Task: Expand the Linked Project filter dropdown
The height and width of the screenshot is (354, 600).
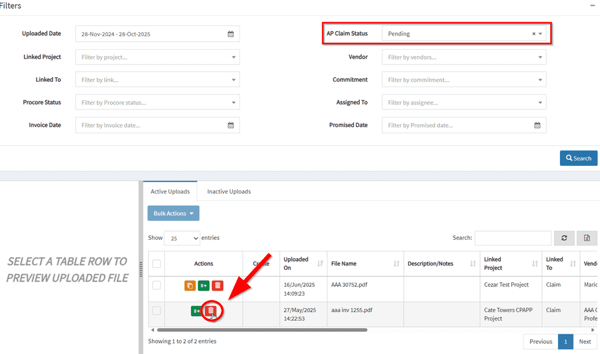Action: click(x=233, y=57)
